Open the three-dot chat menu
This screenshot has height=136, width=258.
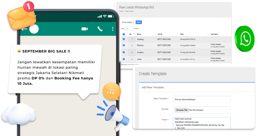113,29
